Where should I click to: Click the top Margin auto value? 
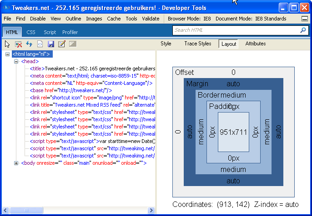233,84
